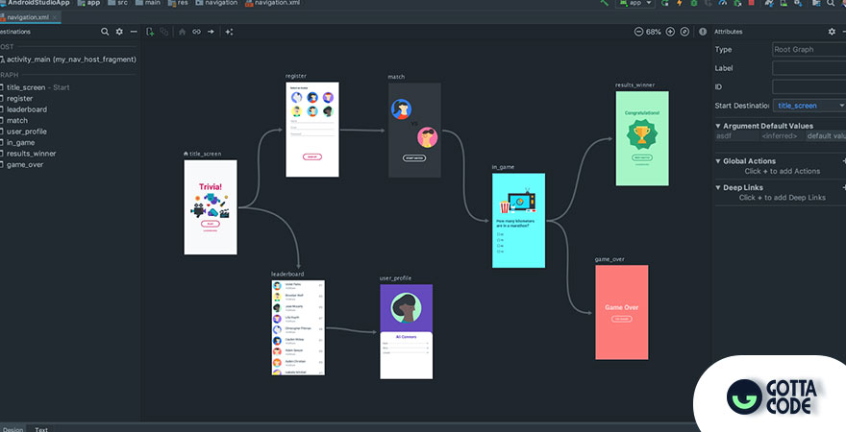
Task: Click the green rerun icon next to app dropdown
Action: click(664, 3)
